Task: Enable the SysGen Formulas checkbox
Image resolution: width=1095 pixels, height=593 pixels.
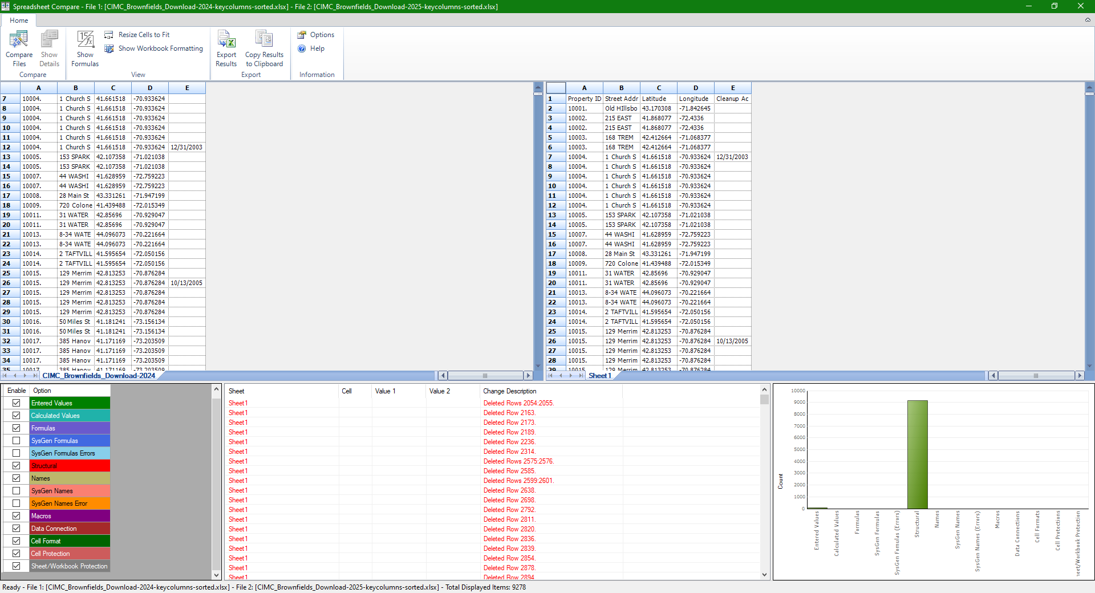Action: (x=17, y=440)
